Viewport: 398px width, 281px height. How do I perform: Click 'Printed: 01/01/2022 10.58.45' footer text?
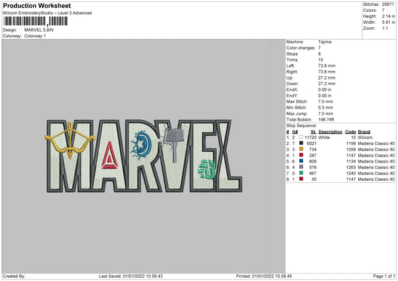[x=264, y=276]
